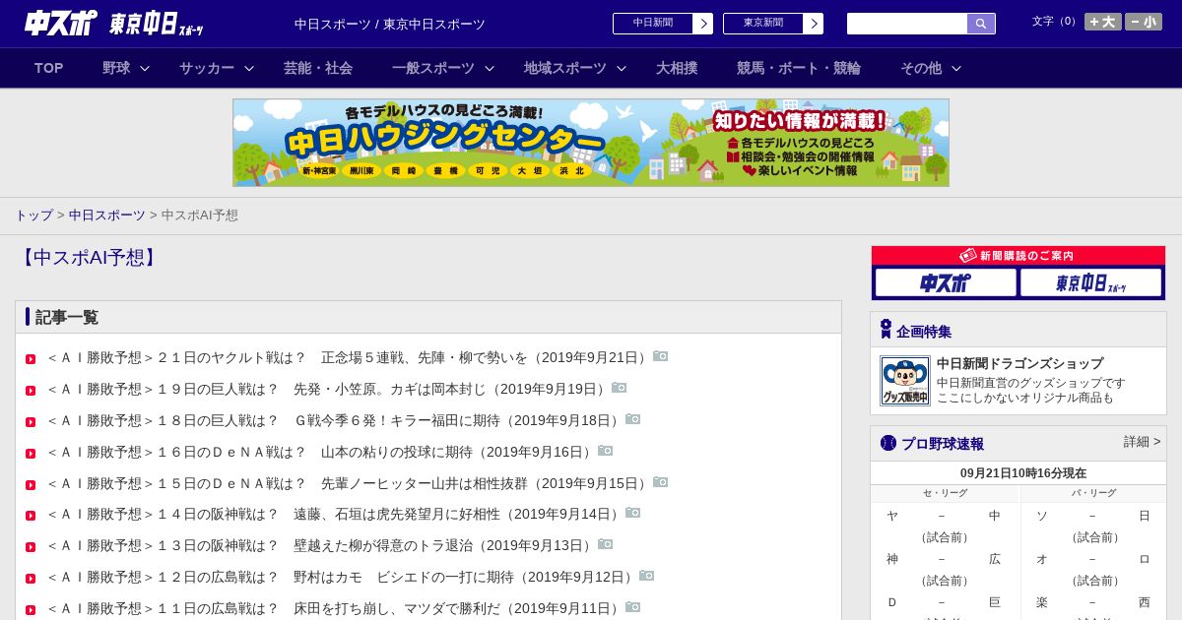Screen dimensions: 1182x620
Task: Click the 09月21日10時16分現在 timestamp
Action: (1023, 473)
